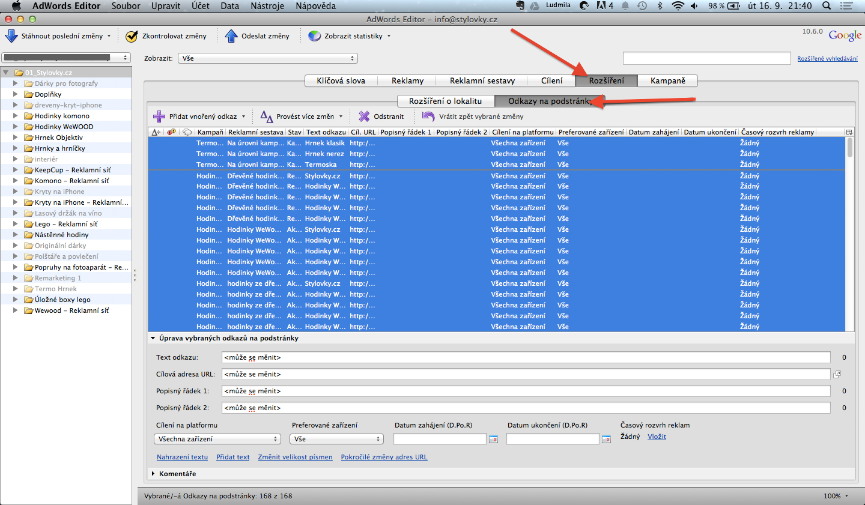Open the Datum ukončení calendar picker
The width and height of the screenshot is (865, 505).
(x=606, y=440)
